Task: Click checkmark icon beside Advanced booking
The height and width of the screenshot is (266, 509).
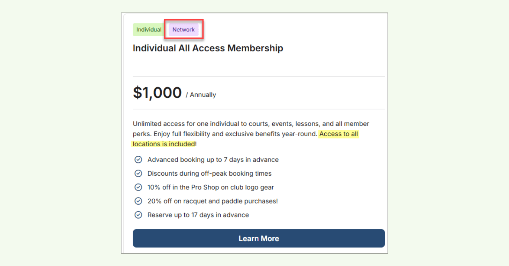Action: [138, 160]
